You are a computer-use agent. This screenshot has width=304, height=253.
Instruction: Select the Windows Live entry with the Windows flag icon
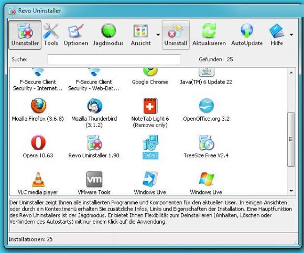(x=206, y=183)
